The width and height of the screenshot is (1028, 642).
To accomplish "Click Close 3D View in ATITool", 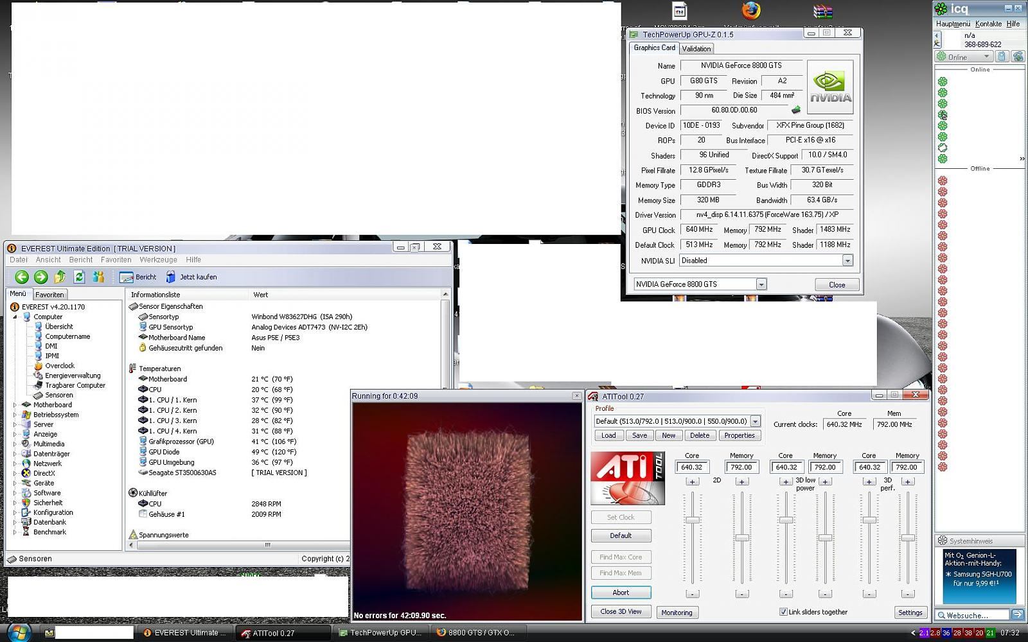I will [x=621, y=611].
